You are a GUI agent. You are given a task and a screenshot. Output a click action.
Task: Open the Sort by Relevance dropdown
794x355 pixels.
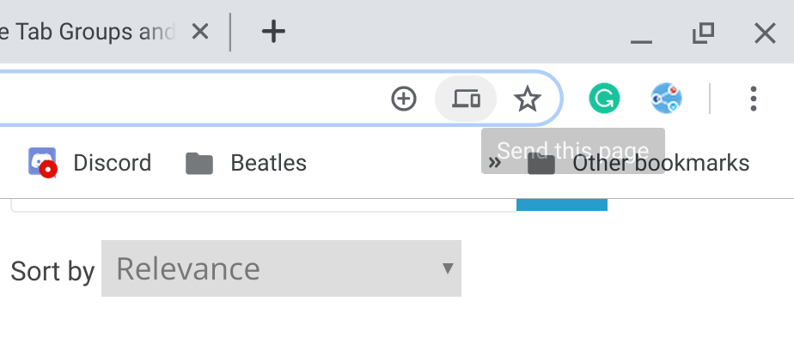pos(281,268)
